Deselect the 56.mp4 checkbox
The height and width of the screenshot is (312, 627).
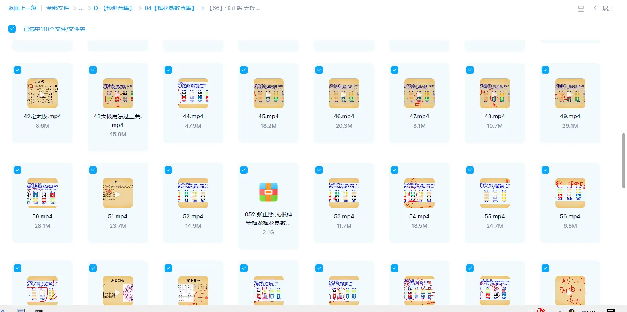pos(546,170)
